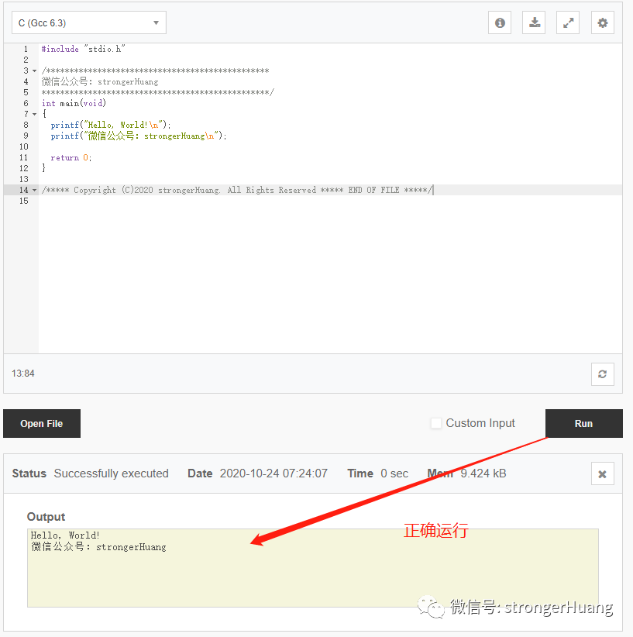Enable the Custom Input checkbox

[x=436, y=423]
